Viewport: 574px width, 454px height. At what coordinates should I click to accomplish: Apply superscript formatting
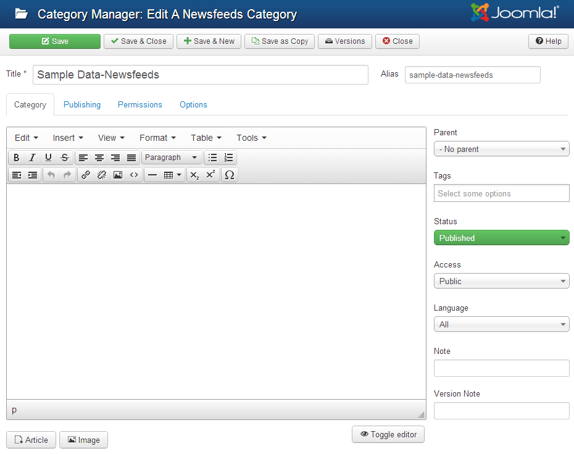pyautogui.click(x=211, y=175)
